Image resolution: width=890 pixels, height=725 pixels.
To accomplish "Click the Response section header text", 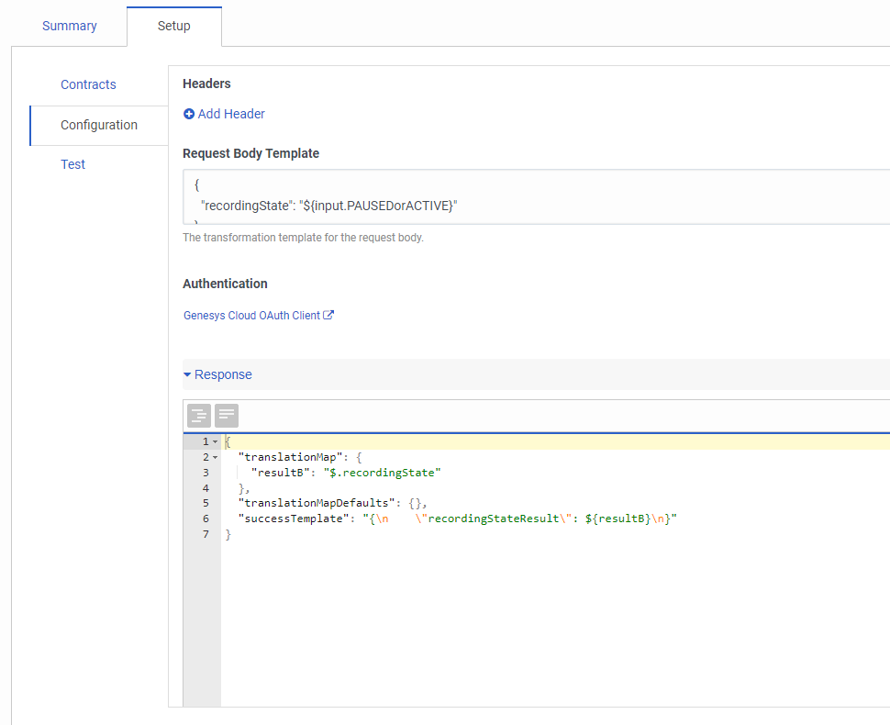I will point(223,374).
